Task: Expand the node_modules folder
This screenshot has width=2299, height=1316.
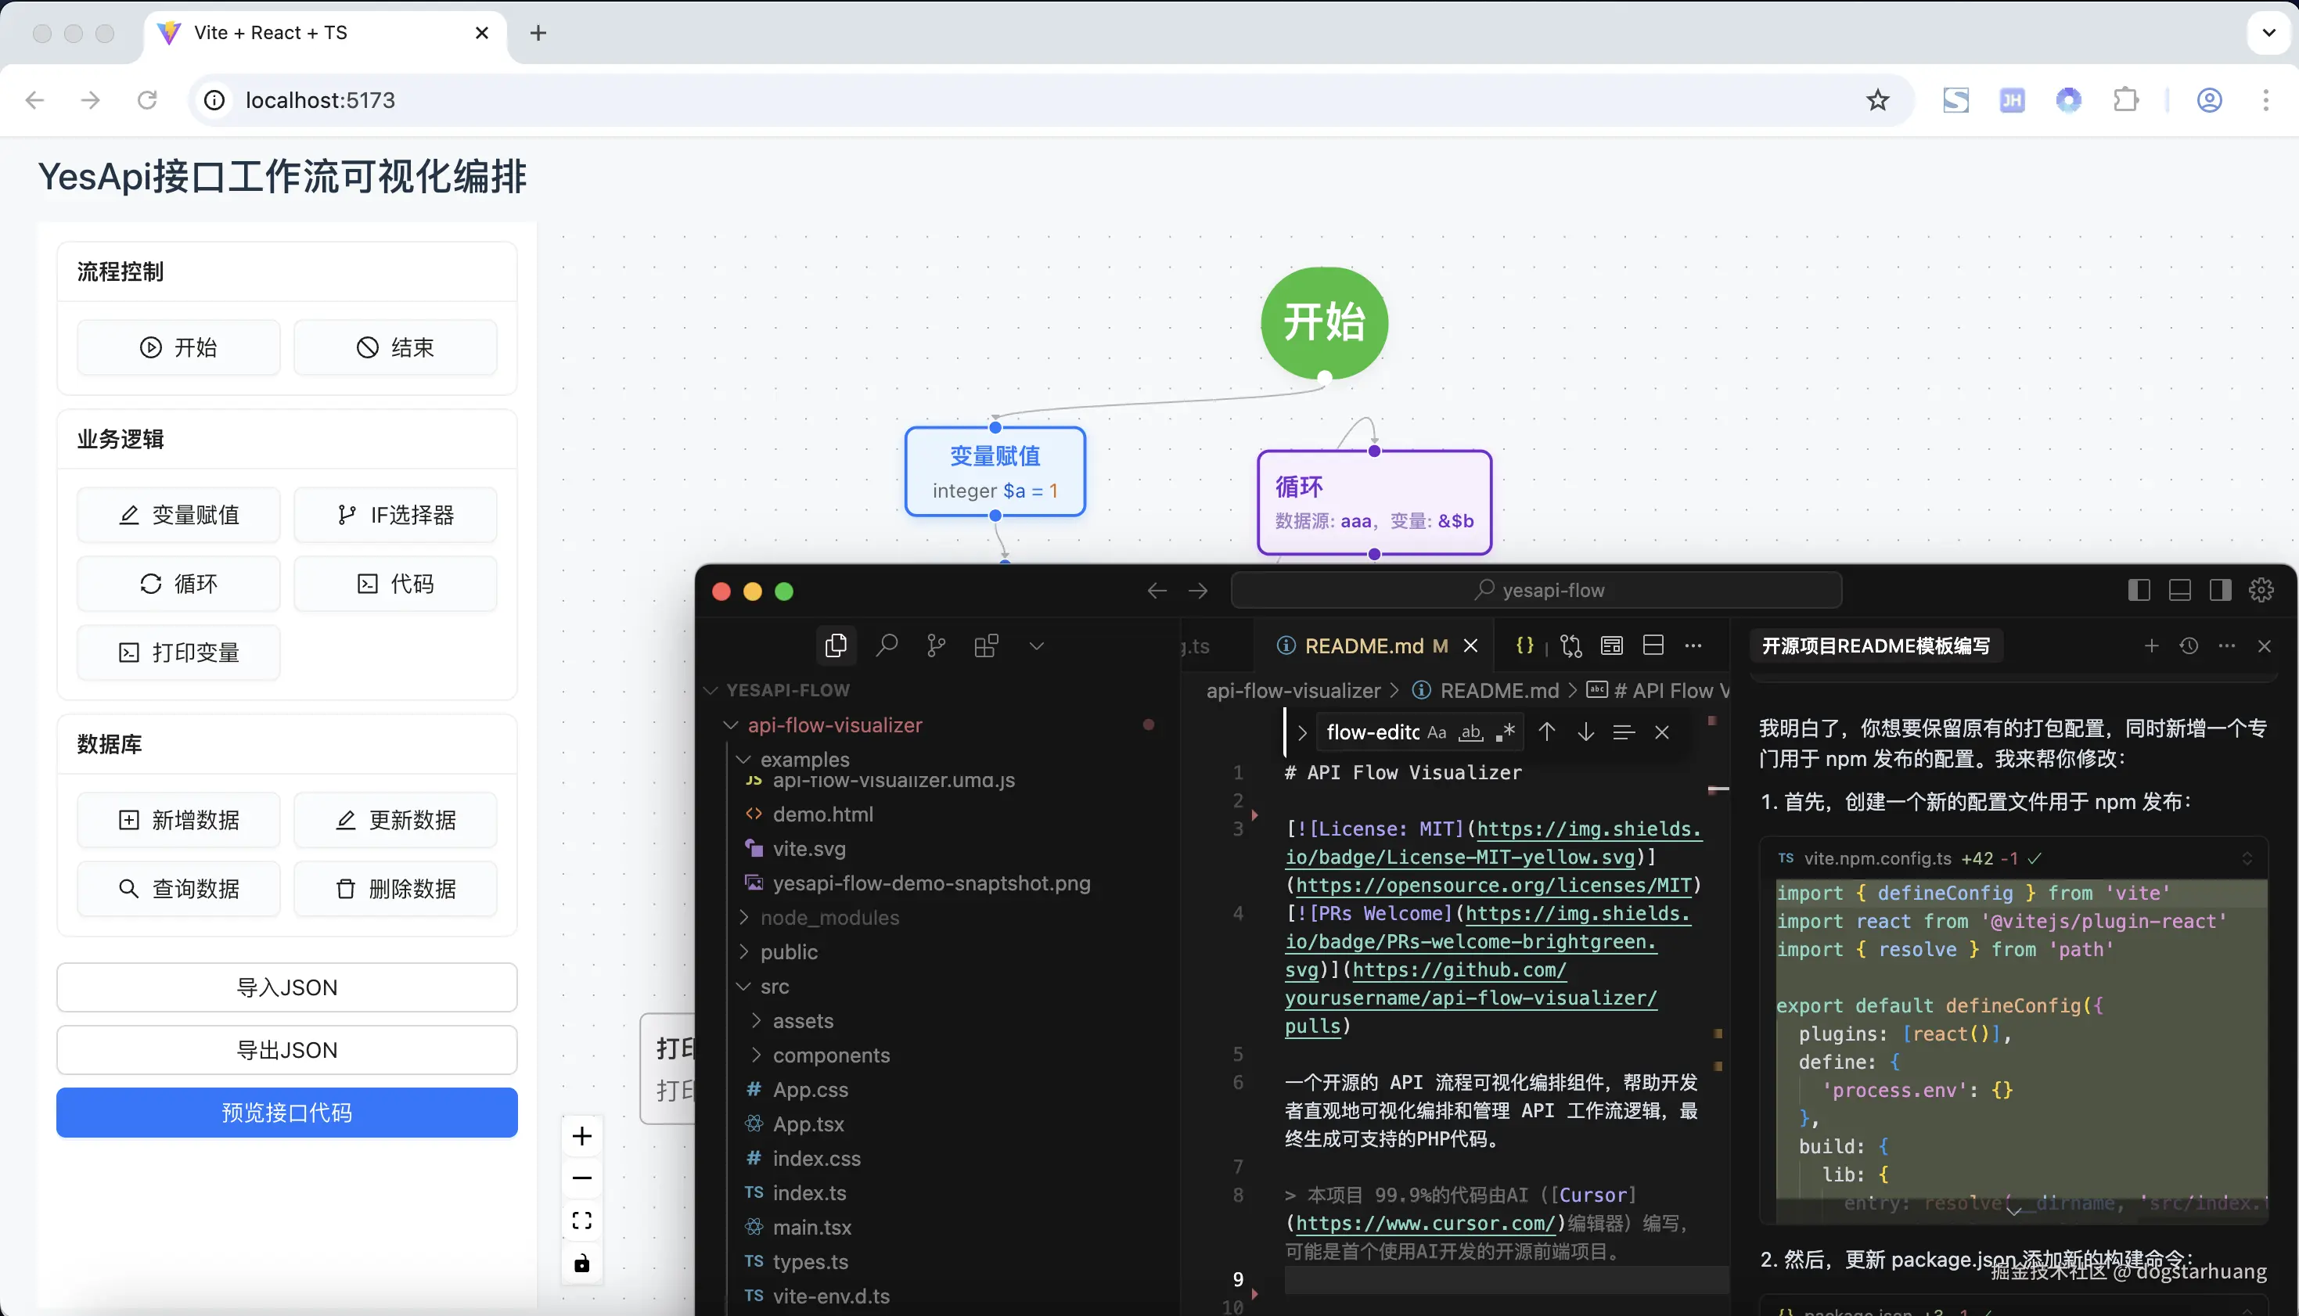Action: 829,918
